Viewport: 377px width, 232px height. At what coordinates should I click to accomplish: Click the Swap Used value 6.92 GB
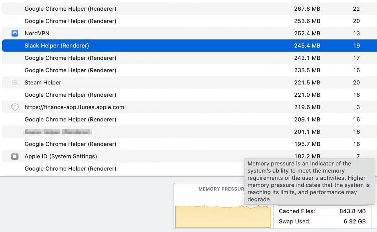355,221
